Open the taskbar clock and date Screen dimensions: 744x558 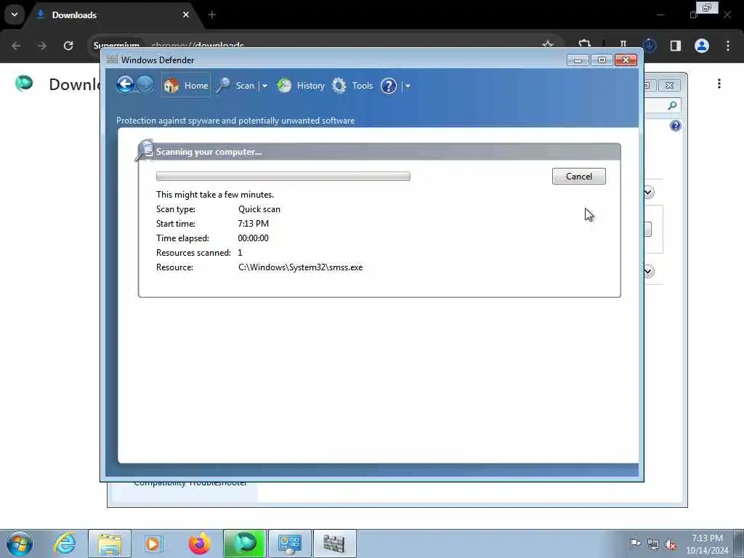pyautogui.click(x=707, y=544)
